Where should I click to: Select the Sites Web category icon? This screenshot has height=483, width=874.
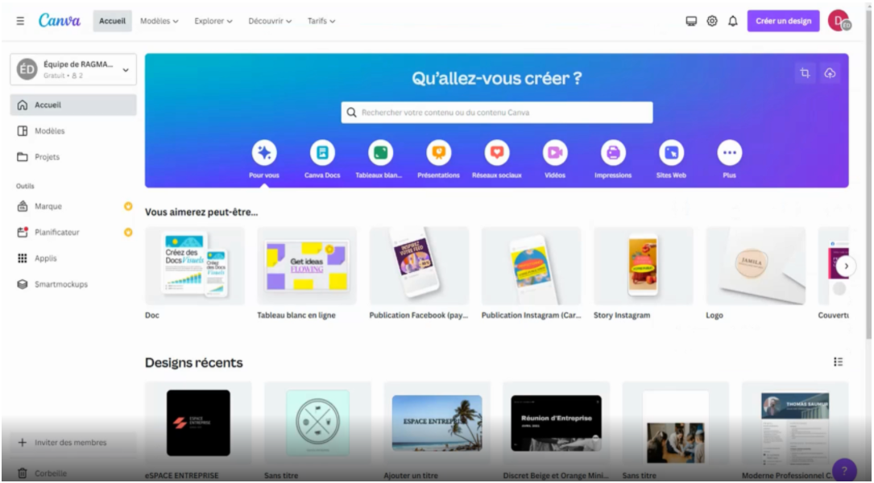(671, 152)
